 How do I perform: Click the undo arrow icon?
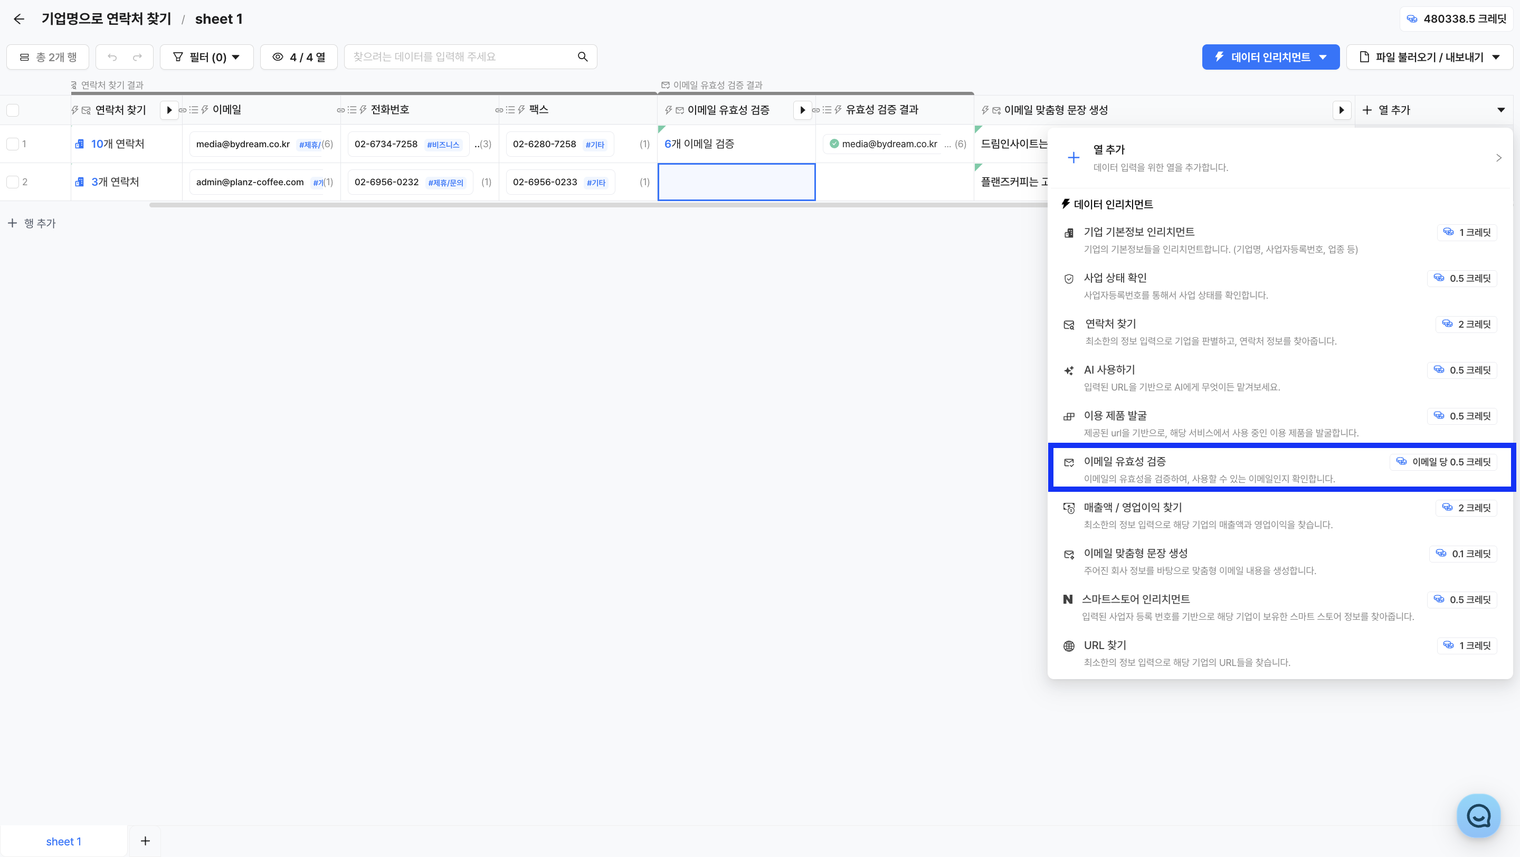pyautogui.click(x=112, y=57)
